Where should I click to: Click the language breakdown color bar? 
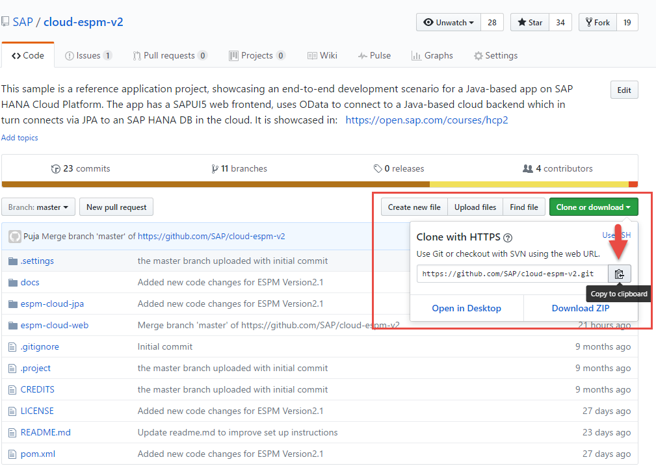click(320, 185)
